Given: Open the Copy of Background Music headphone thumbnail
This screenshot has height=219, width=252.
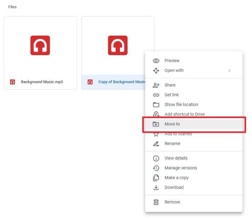Looking at the screenshot, I should click(x=118, y=45).
